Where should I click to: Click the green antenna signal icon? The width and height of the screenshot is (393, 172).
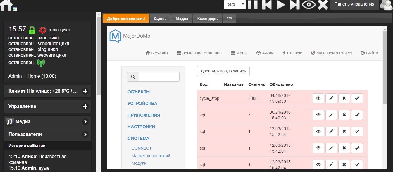coord(41,62)
